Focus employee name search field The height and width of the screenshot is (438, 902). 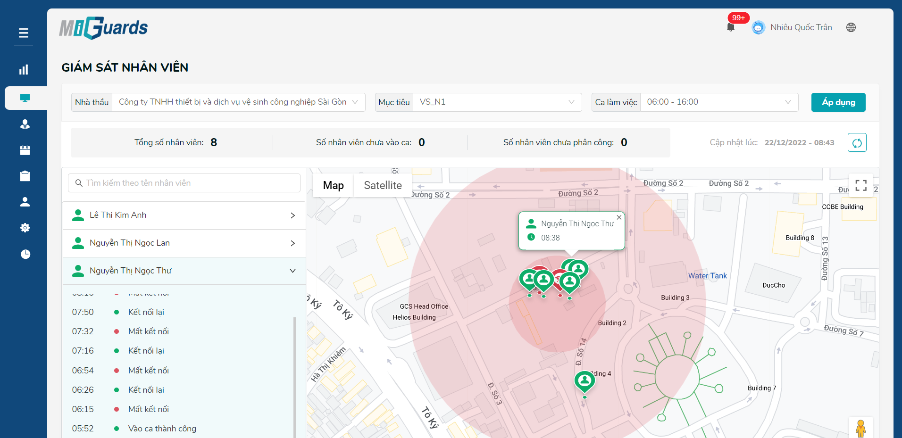[x=184, y=183]
